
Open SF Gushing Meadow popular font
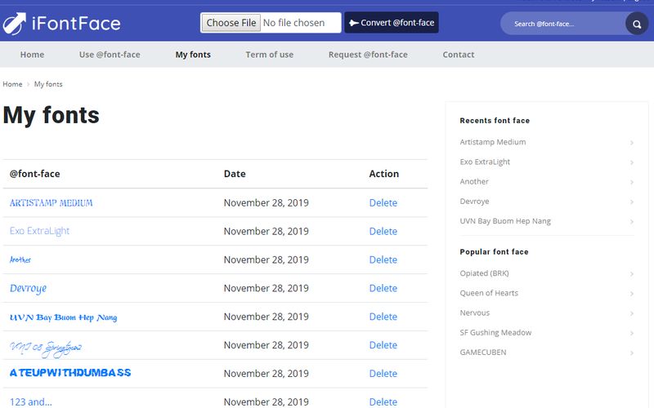(495, 332)
